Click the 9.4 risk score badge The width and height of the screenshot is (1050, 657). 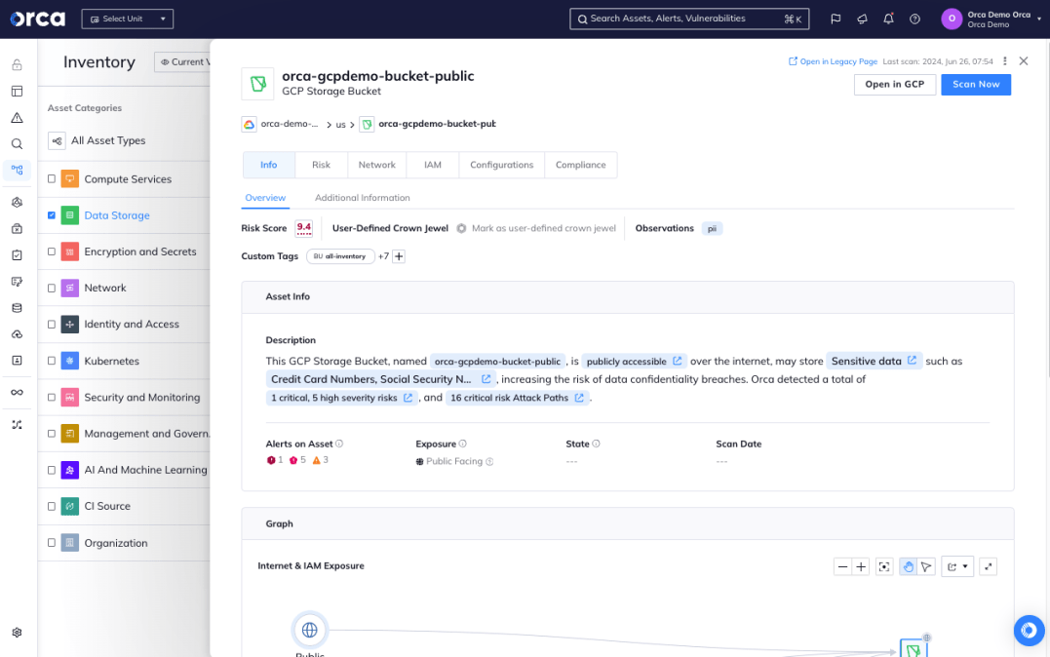coord(304,228)
